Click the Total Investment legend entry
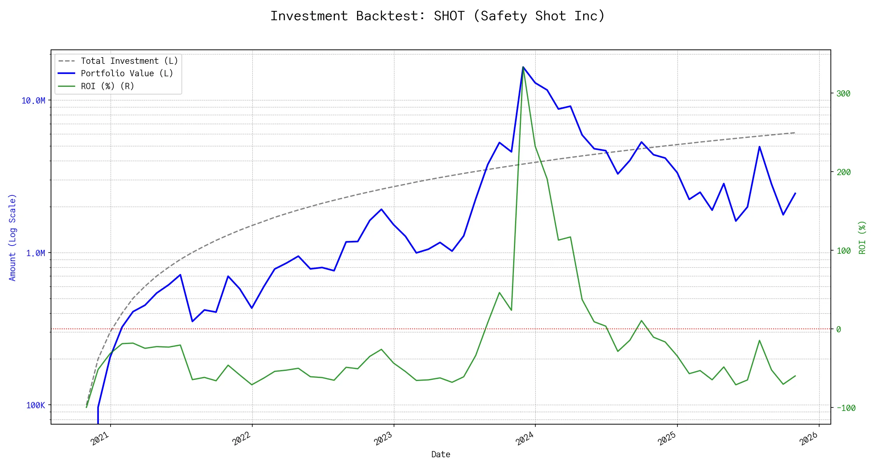The height and width of the screenshot is (467, 876). tap(129, 61)
